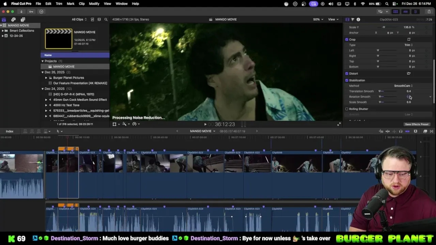Open the Titles and Generators sidebar

point(23,19)
